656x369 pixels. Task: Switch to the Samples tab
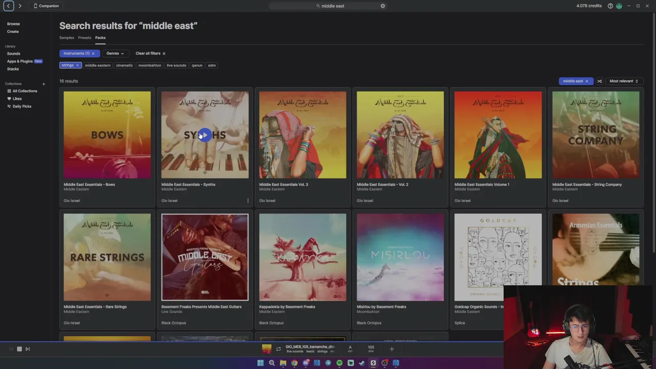click(x=67, y=37)
